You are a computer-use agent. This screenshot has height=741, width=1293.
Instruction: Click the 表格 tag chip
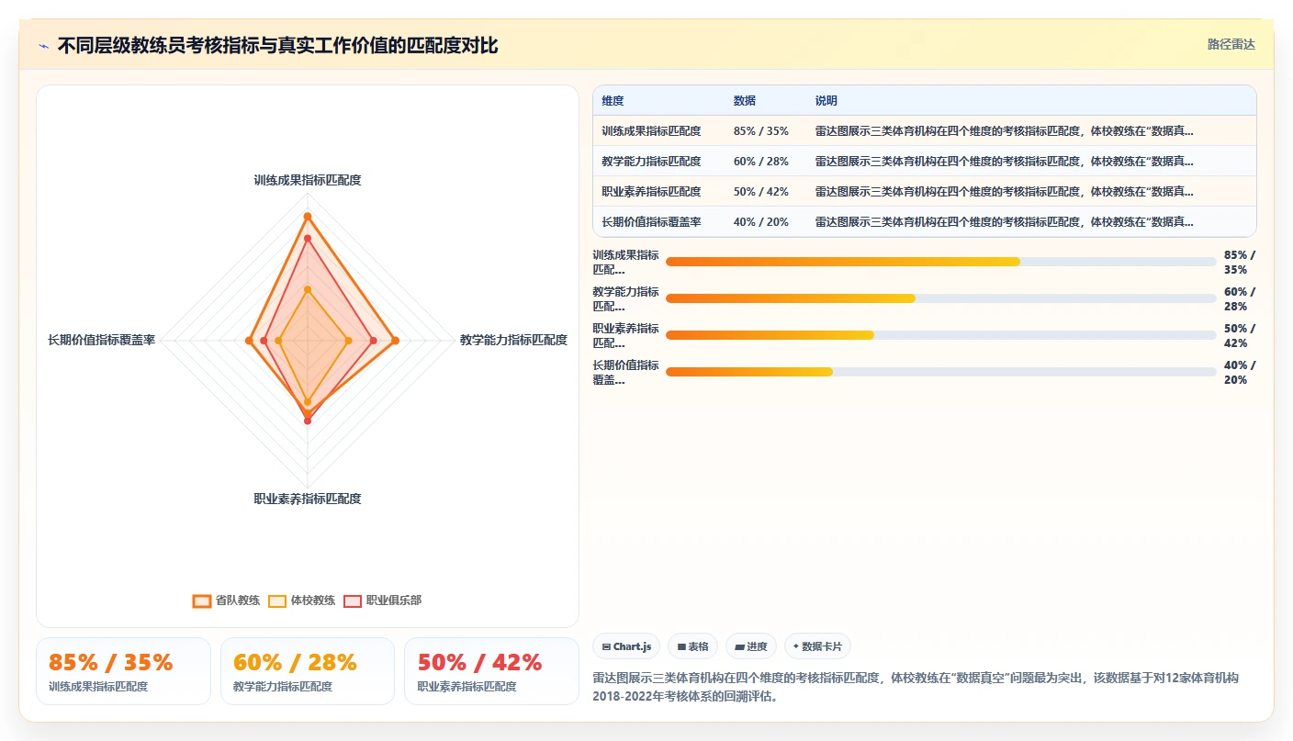[x=692, y=646]
